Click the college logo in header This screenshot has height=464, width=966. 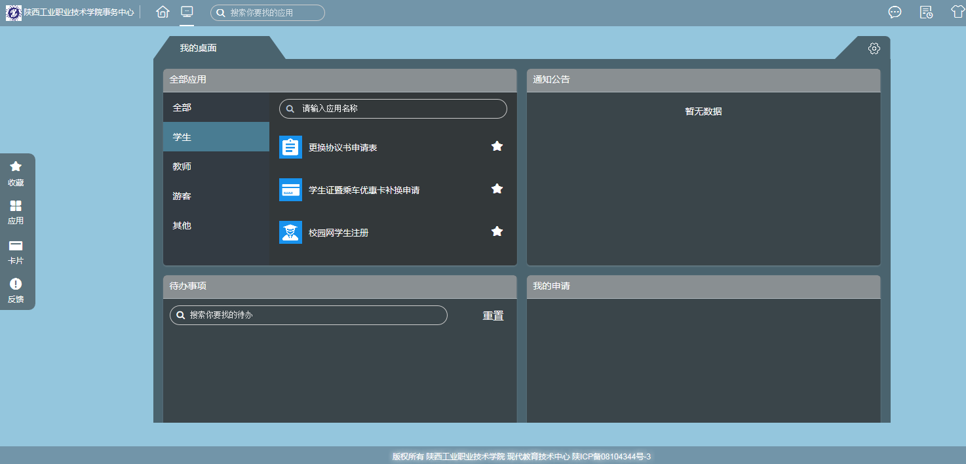pyautogui.click(x=14, y=12)
